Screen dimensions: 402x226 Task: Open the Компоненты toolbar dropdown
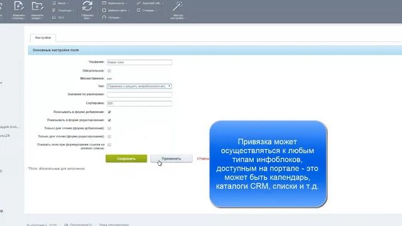(114, 3)
